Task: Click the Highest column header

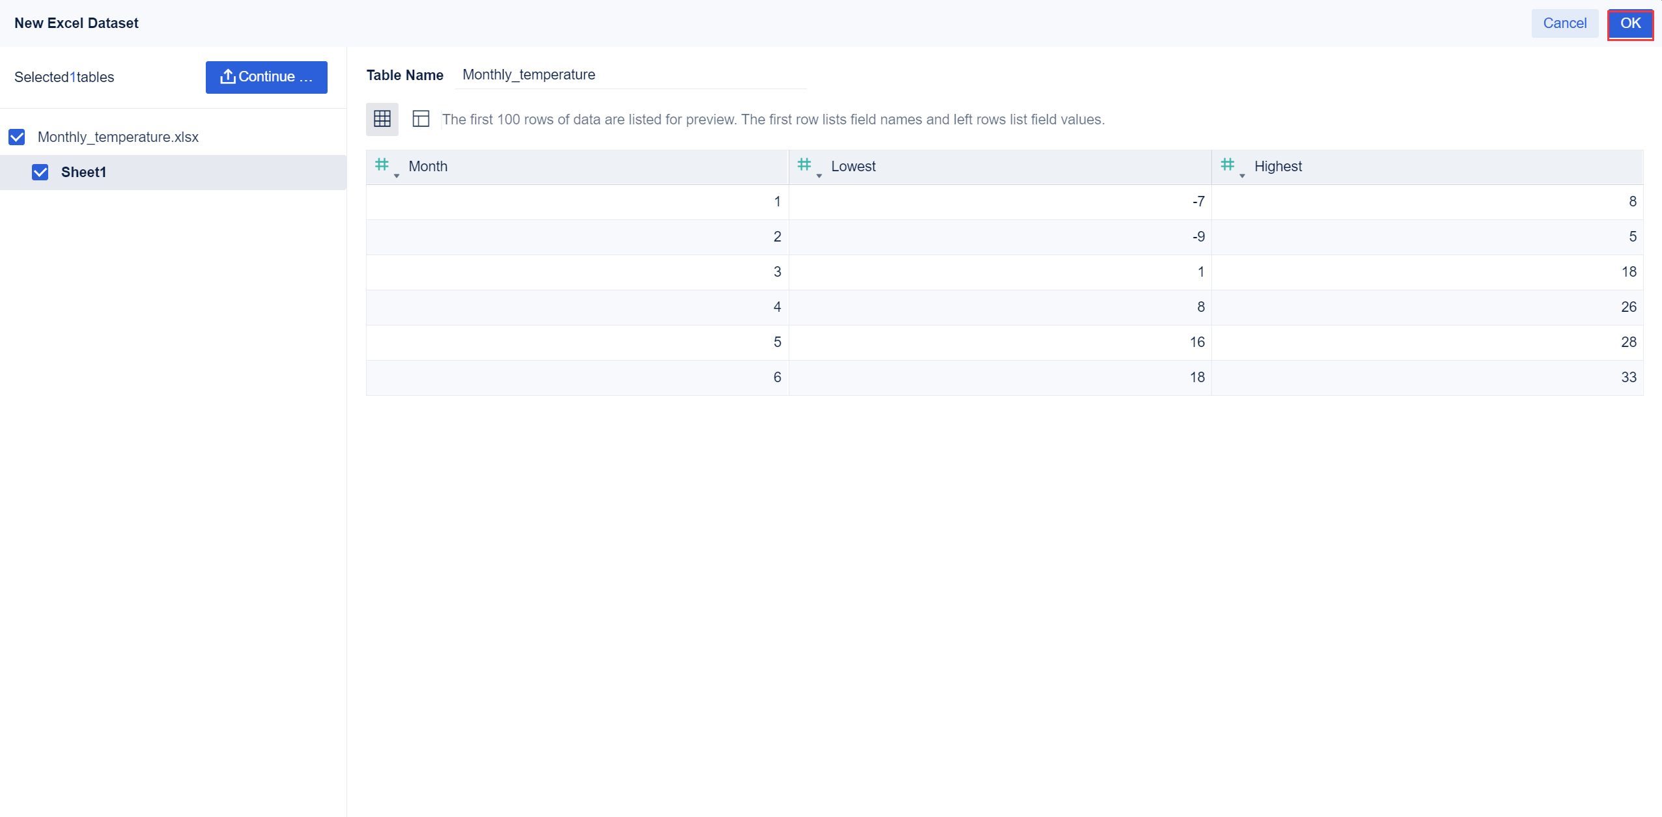Action: [x=1278, y=167]
